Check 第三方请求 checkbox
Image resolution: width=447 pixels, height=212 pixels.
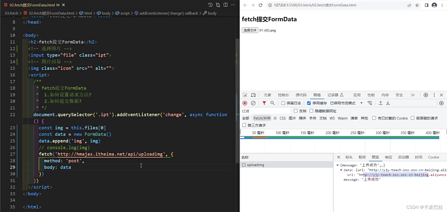pyautogui.click(x=244, y=125)
